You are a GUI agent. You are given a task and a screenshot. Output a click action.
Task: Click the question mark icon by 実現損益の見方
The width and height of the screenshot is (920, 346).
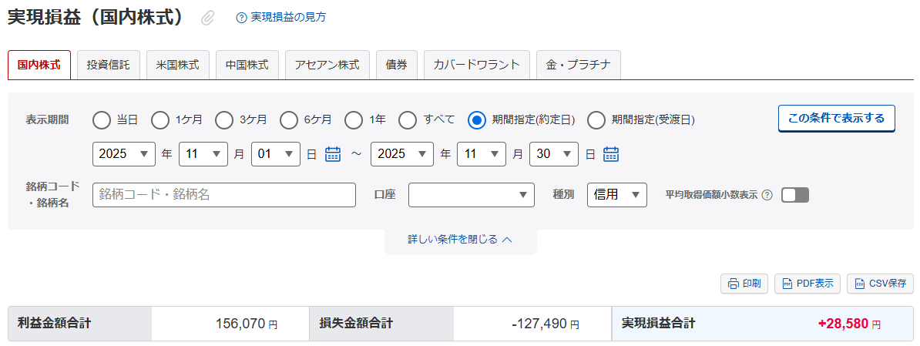tap(241, 18)
